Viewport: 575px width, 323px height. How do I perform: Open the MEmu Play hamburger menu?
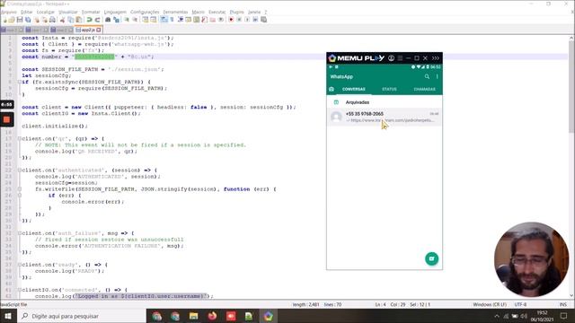coord(400,58)
